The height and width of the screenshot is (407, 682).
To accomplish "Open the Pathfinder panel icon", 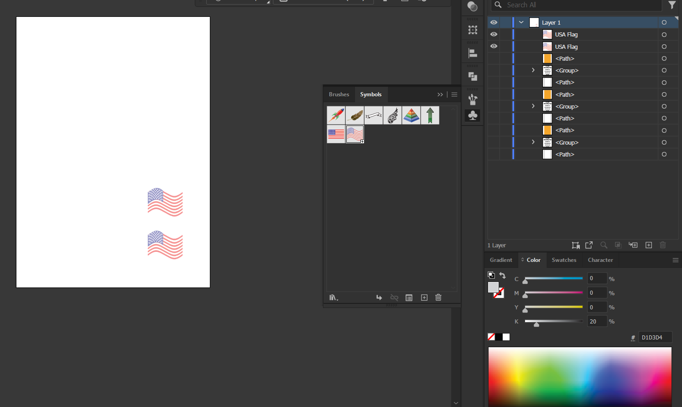I will [x=473, y=77].
